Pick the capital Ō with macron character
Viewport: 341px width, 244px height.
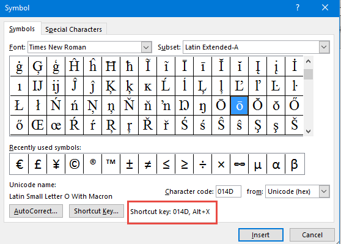[x=221, y=106]
